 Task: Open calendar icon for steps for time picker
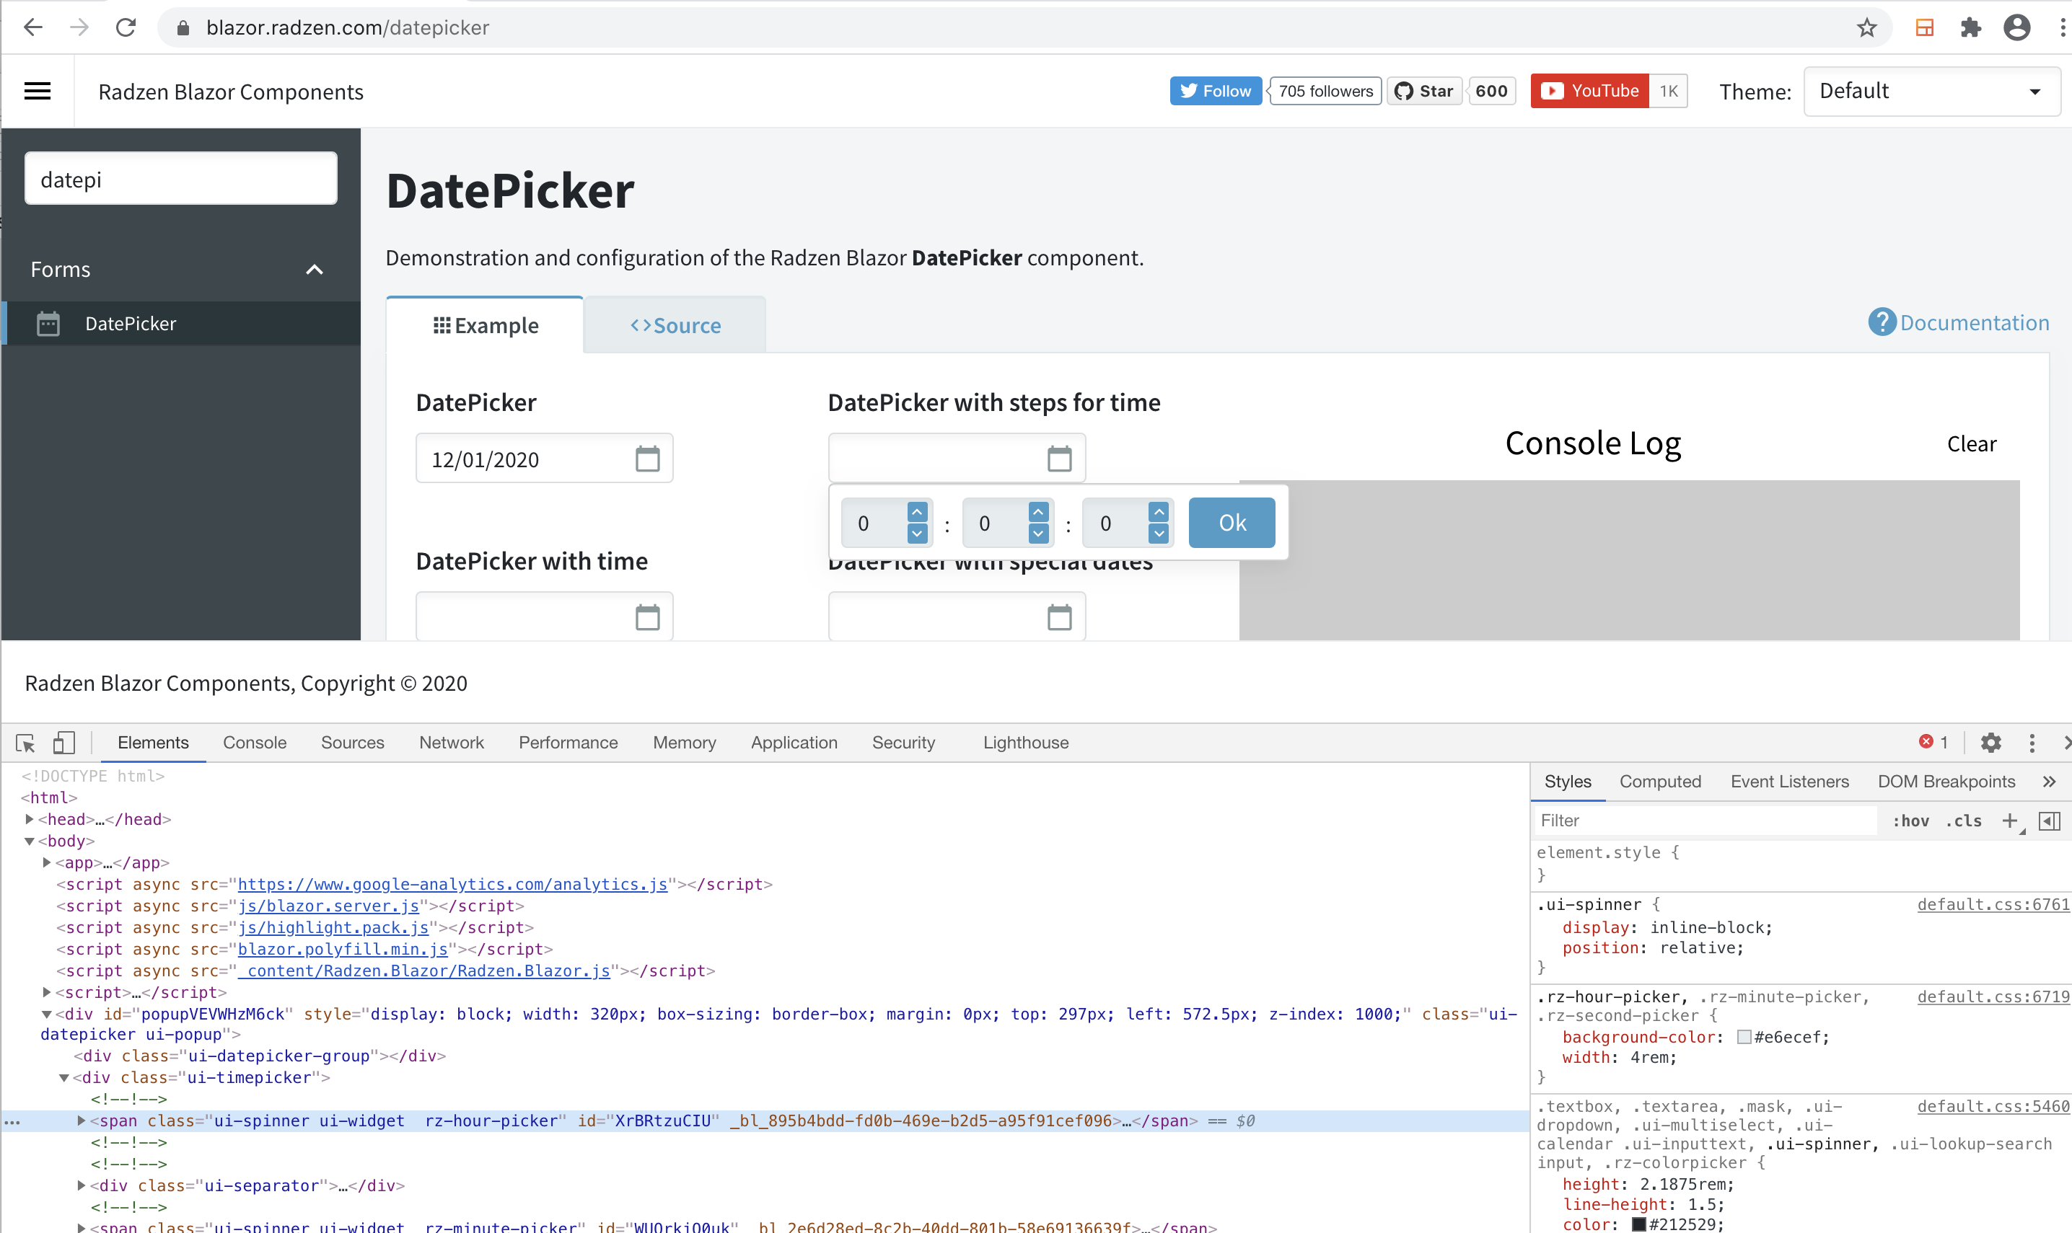(x=1059, y=458)
